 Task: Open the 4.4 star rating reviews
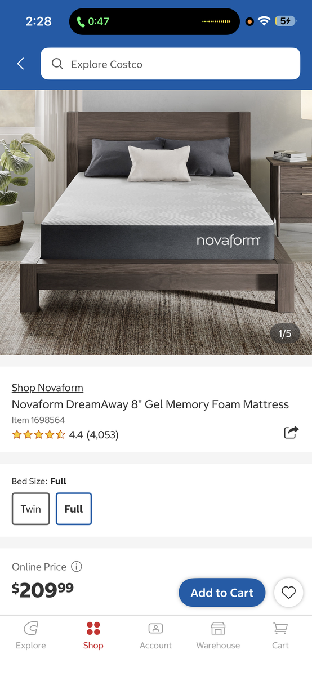pos(65,434)
